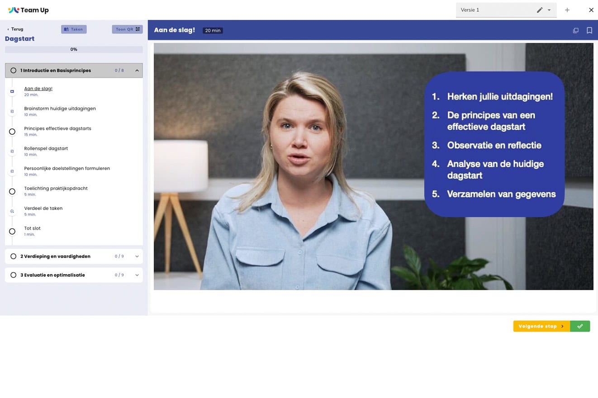The image size is (598, 398).
Task: Select the Verdieping en vaardigheden section title
Action: pos(55,256)
